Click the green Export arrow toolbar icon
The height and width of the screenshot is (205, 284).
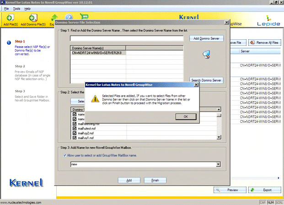click(x=54, y=18)
